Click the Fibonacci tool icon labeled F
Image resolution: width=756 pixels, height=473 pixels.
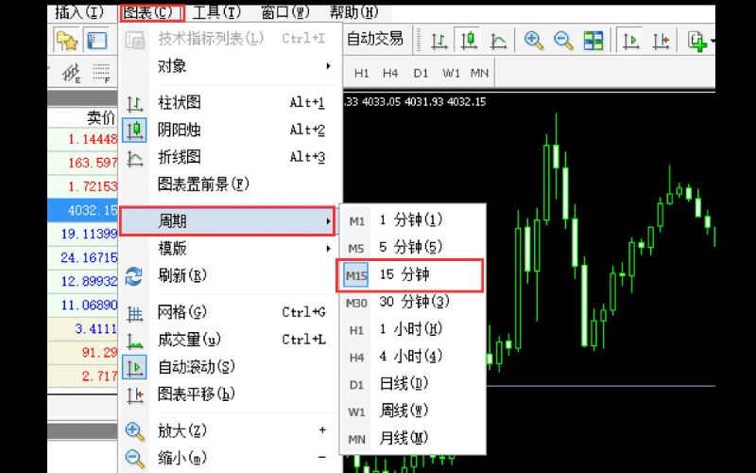pos(101,74)
